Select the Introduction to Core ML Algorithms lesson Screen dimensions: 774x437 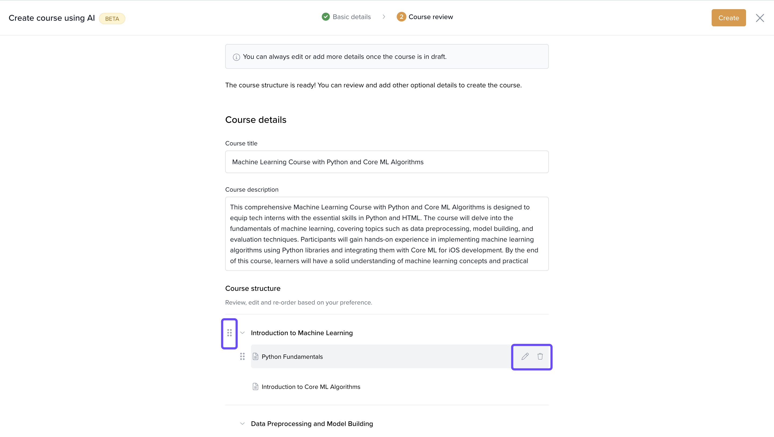311,387
